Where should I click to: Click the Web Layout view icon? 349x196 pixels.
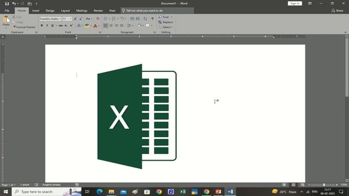click(x=303, y=185)
